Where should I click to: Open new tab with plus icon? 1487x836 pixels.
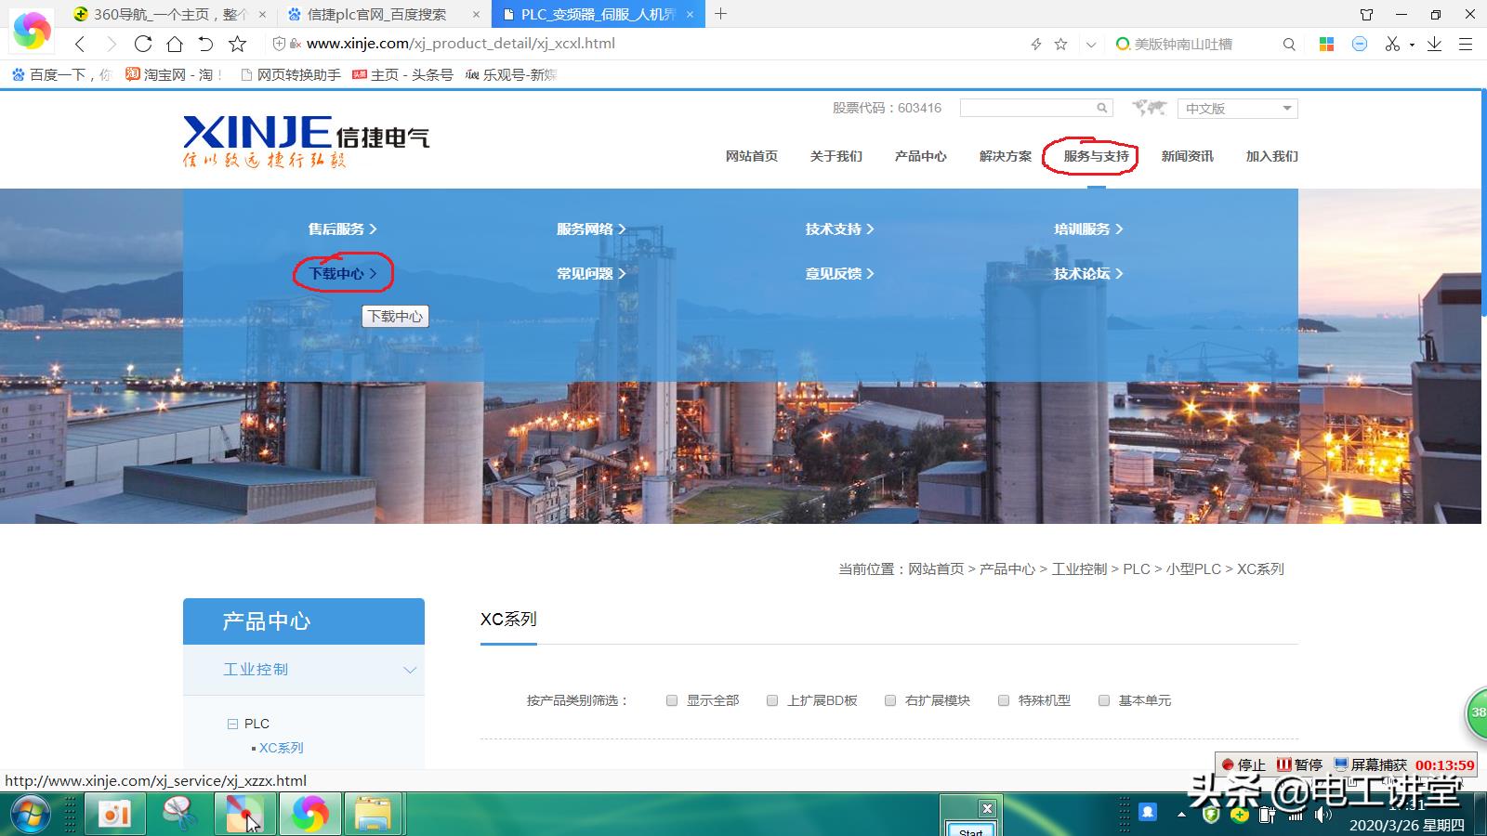pyautogui.click(x=720, y=14)
